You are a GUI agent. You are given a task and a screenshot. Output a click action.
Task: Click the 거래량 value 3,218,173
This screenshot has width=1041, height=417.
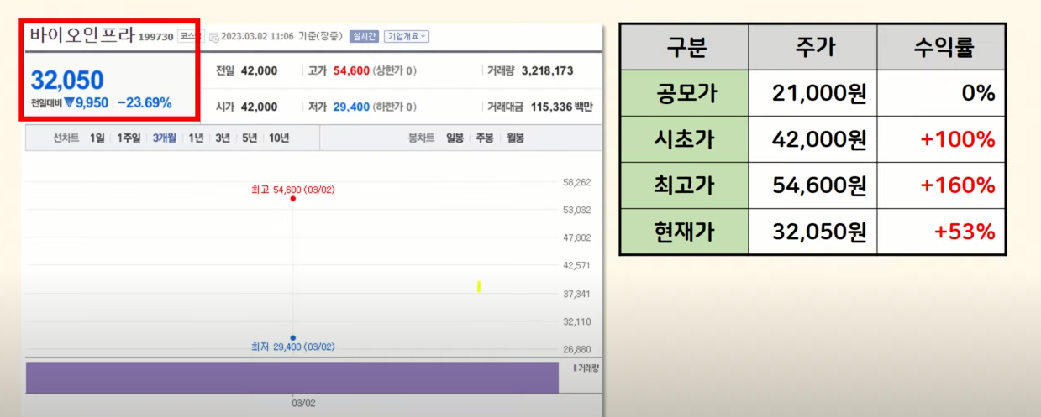pyautogui.click(x=547, y=70)
